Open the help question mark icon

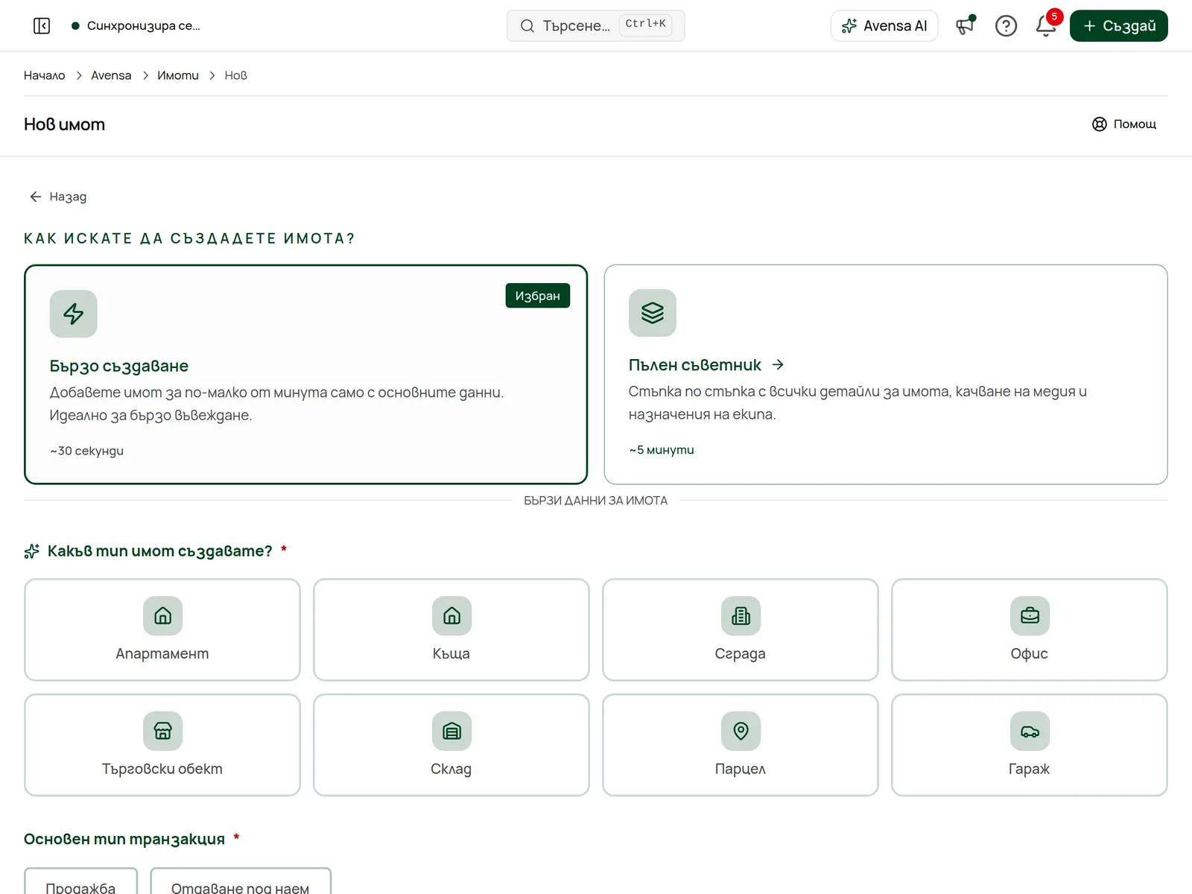pos(1006,26)
